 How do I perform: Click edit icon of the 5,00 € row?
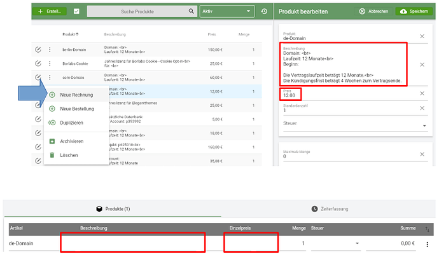coord(38,119)
